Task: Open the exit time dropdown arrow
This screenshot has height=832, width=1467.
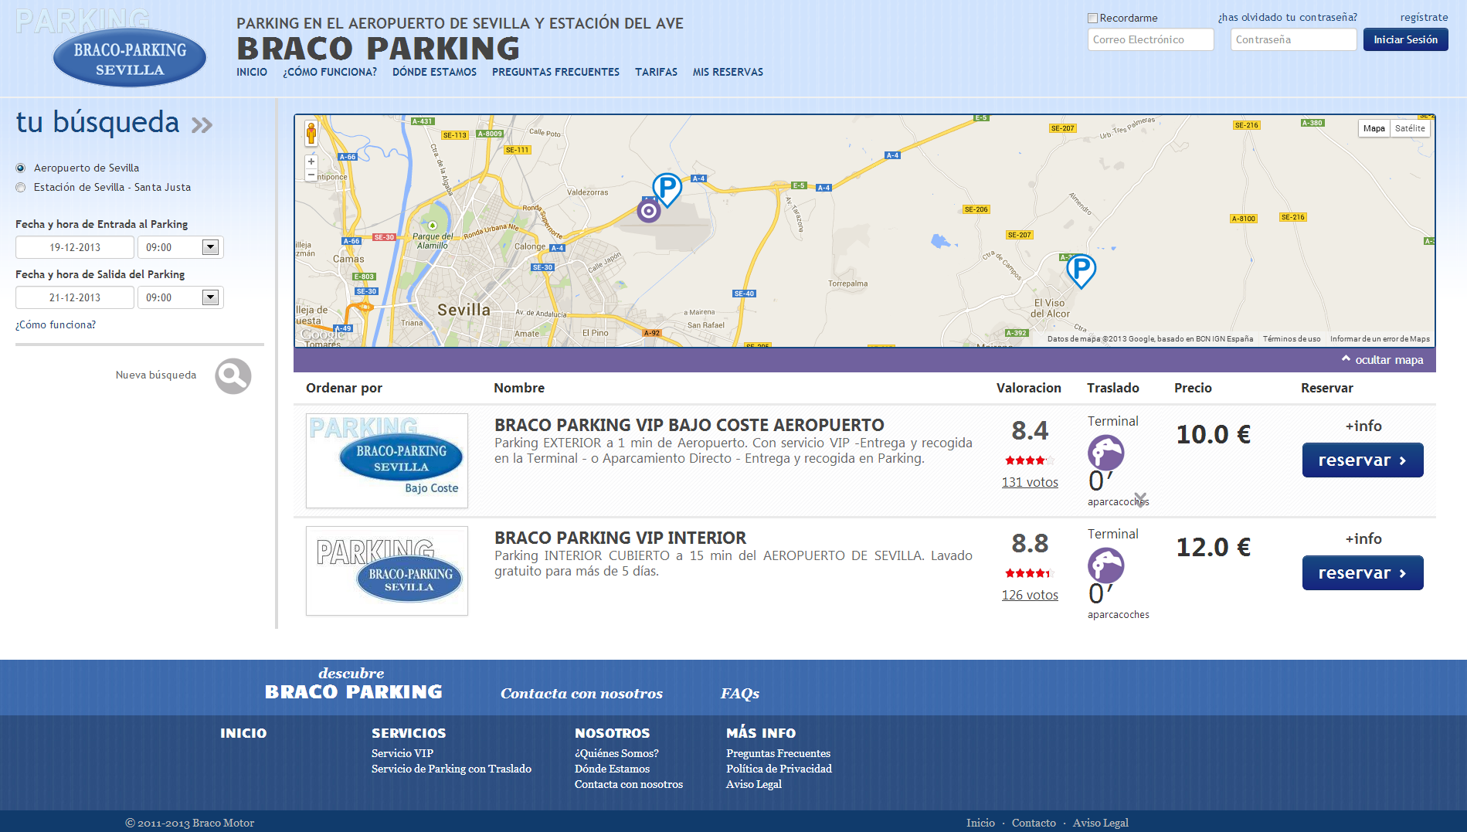Action: [x=210, y=297]
